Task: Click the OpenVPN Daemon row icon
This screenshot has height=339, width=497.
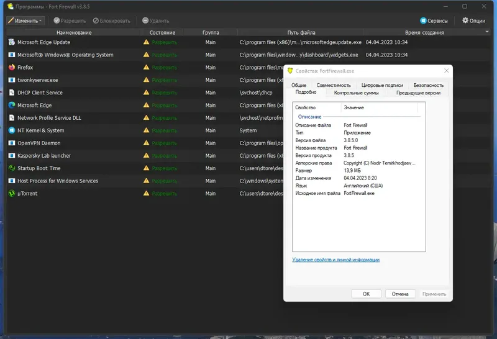Action: tap(12, 143)
